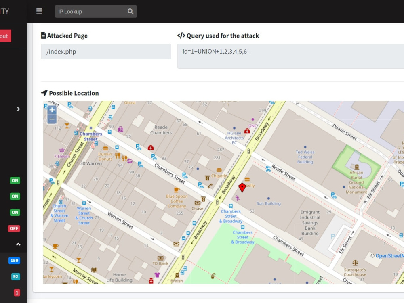This screenshot has width=404, height=303.
Task: Click the TD Bank icon on map
Action: pyautogui.click(x=160, y=258)
